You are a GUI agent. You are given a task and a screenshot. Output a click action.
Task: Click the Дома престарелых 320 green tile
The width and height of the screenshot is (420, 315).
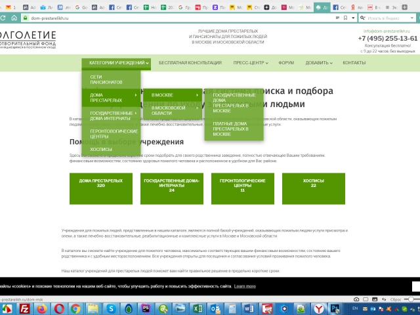[100, 183]
